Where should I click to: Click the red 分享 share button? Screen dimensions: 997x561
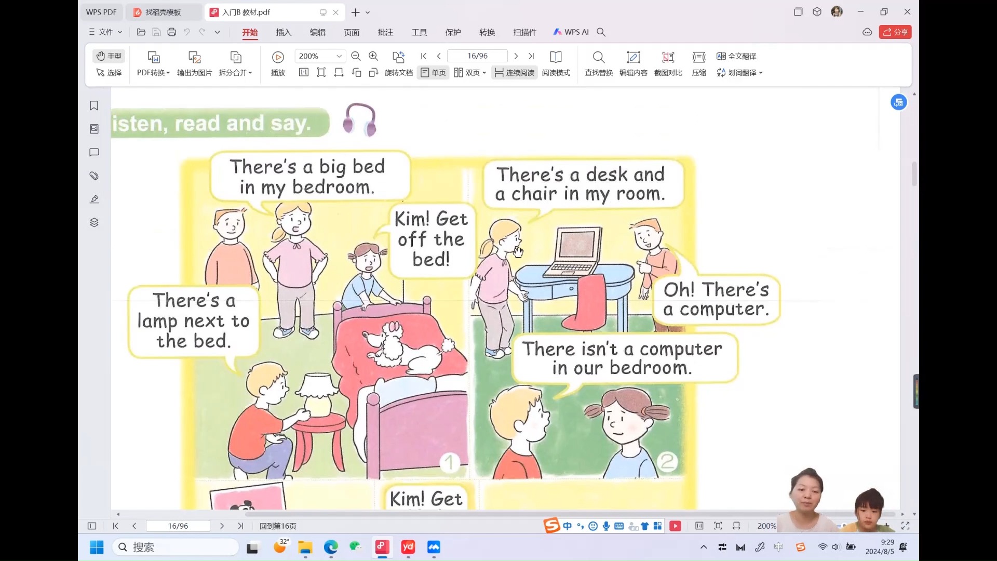pyautogui.click(x=895, y=32)
